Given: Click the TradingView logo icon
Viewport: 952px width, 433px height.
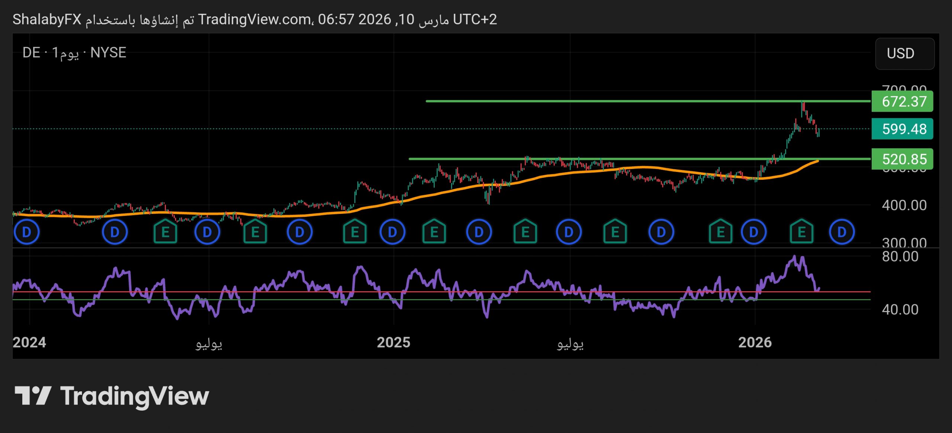Looking at the screenshot, I should tap(33, 395).
